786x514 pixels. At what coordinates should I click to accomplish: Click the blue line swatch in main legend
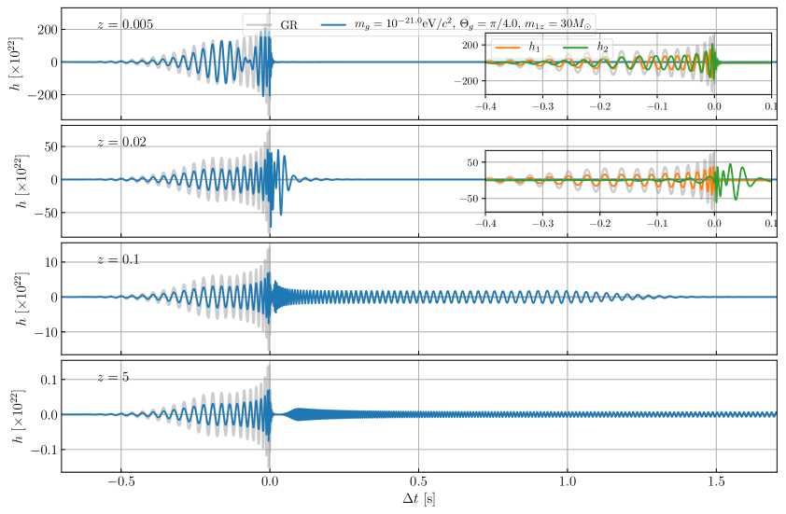tap(333, 25)
